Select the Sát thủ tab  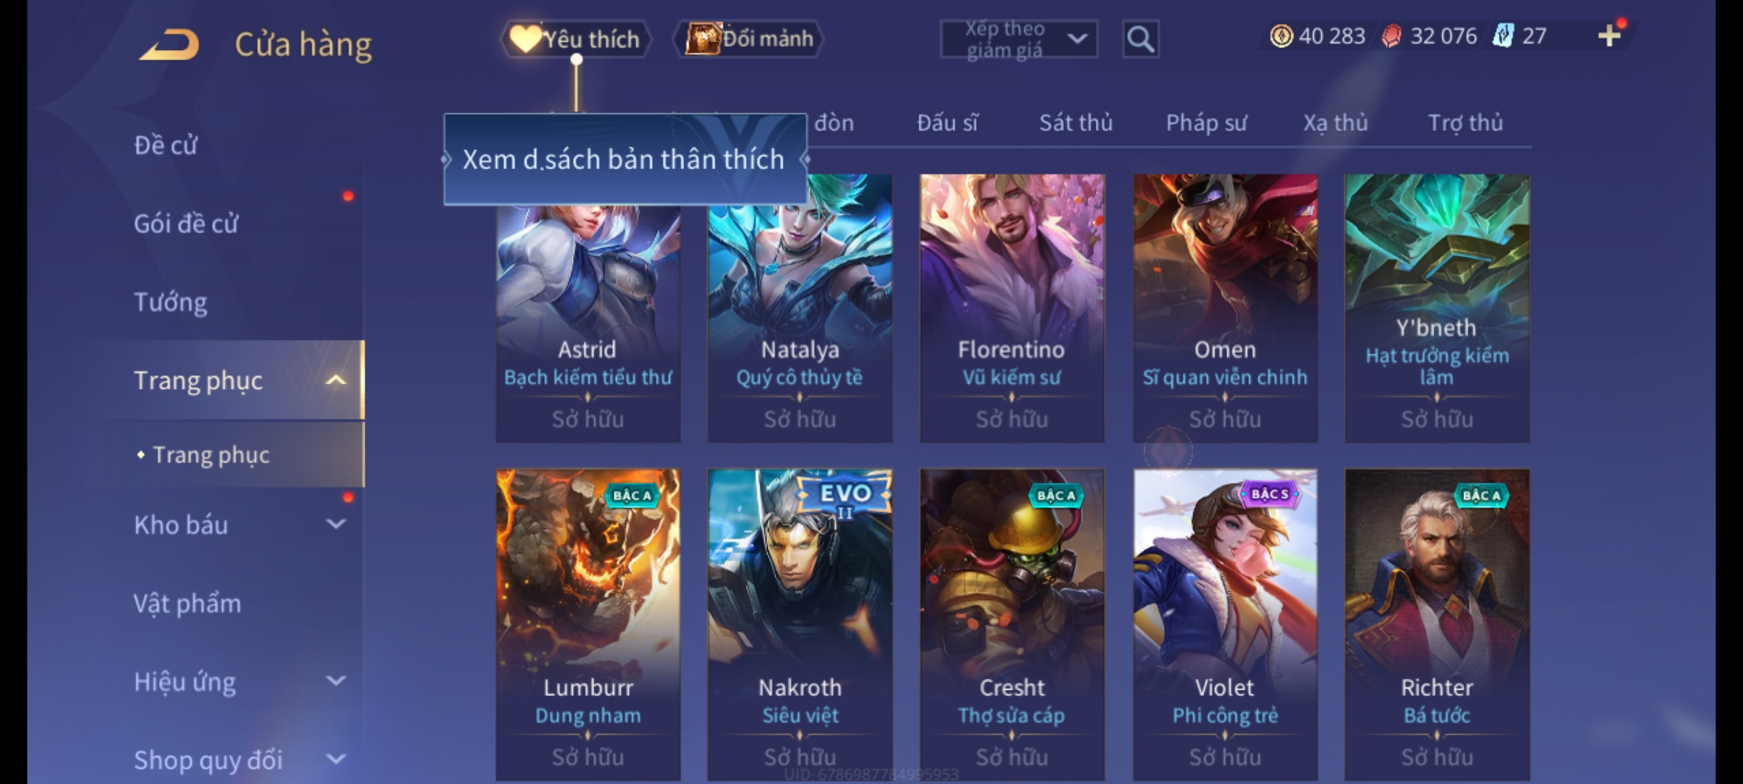(1076, 123)
